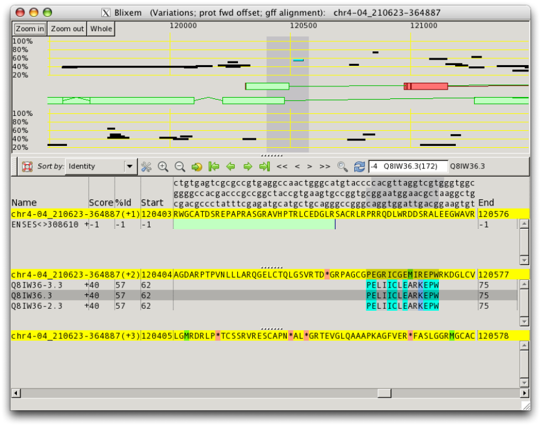Image resolution: width=541 pixels, height=426 pixels.
Task: Click the 120000 coordinate label in overview
Action: (x=183, y=26)
